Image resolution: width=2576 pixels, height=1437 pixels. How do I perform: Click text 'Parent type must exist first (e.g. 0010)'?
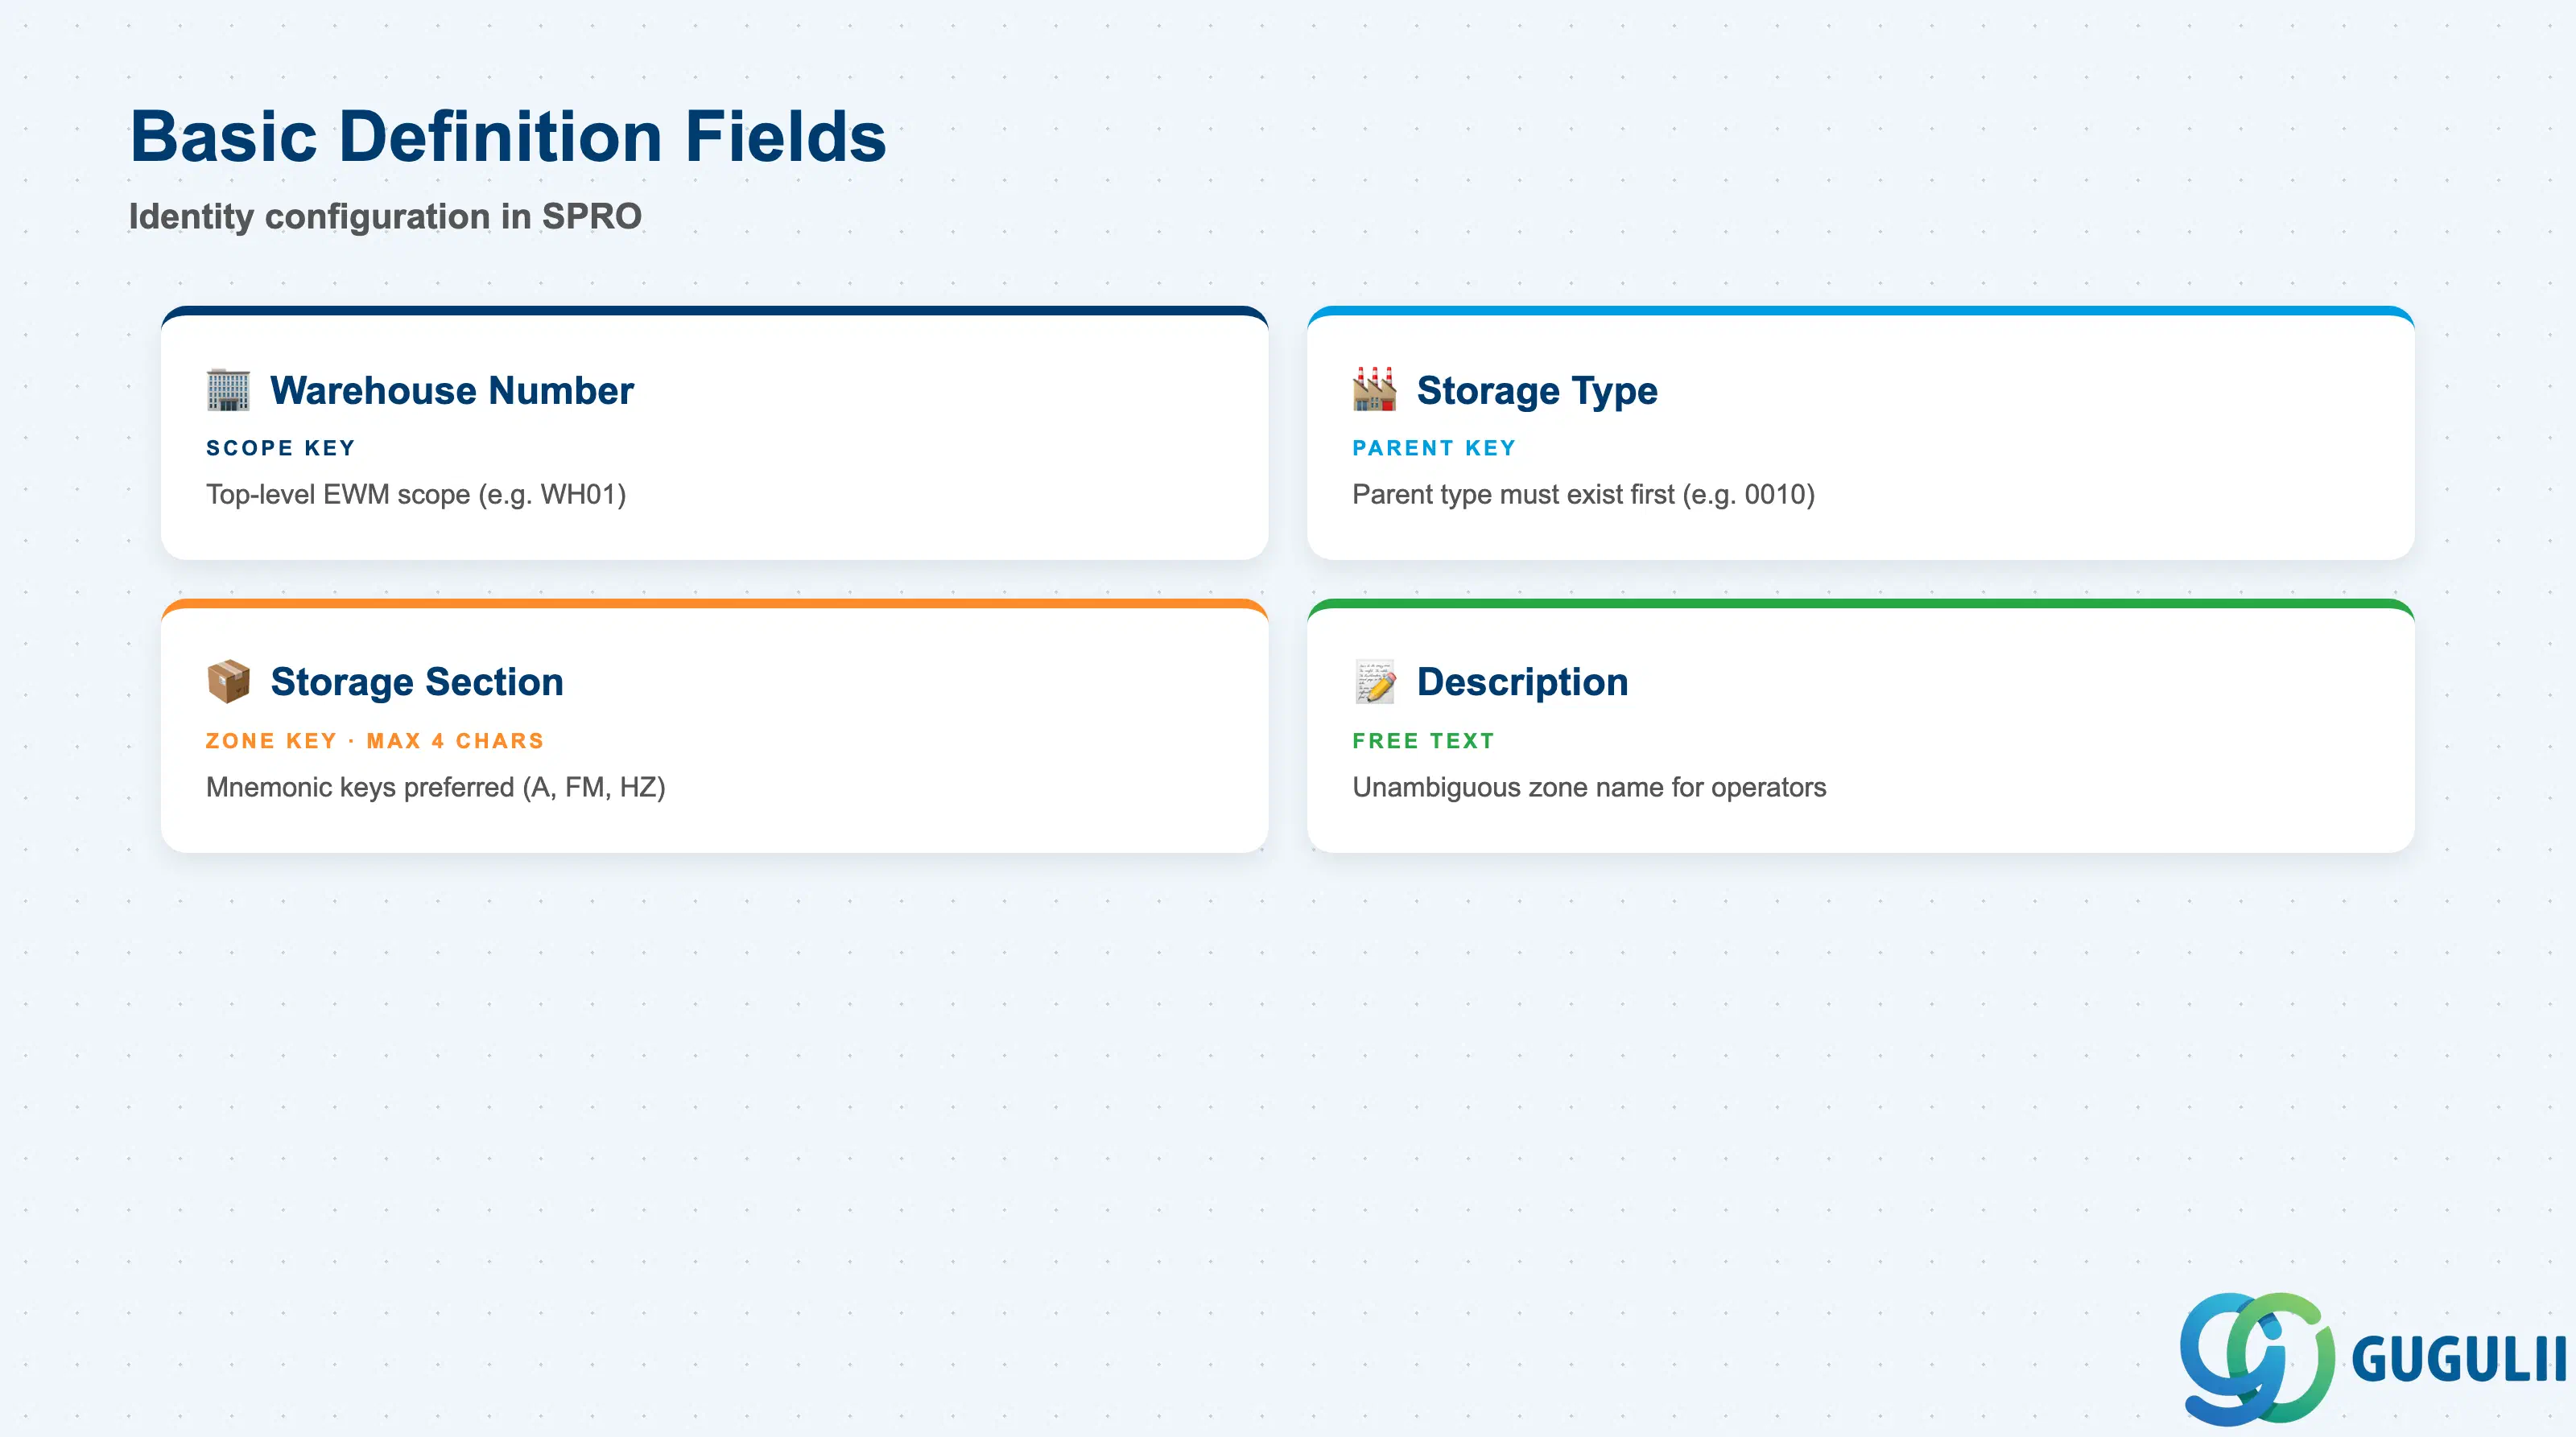coord(1583,495)
